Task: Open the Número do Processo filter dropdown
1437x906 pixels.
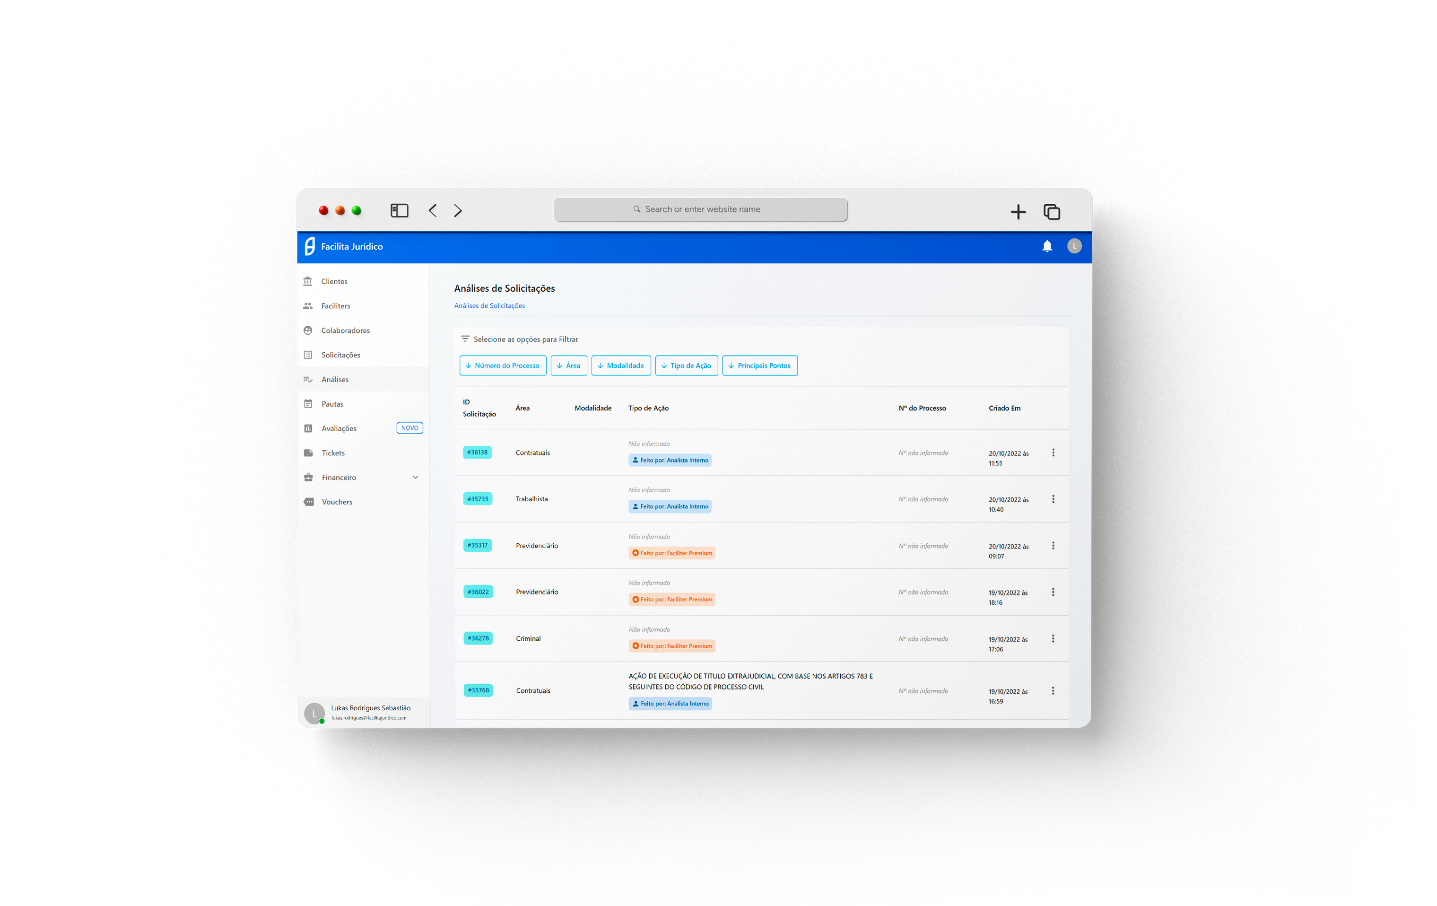Action: point(503,366)
